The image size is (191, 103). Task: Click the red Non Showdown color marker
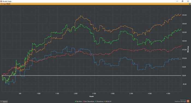click(x=83, y=101)
